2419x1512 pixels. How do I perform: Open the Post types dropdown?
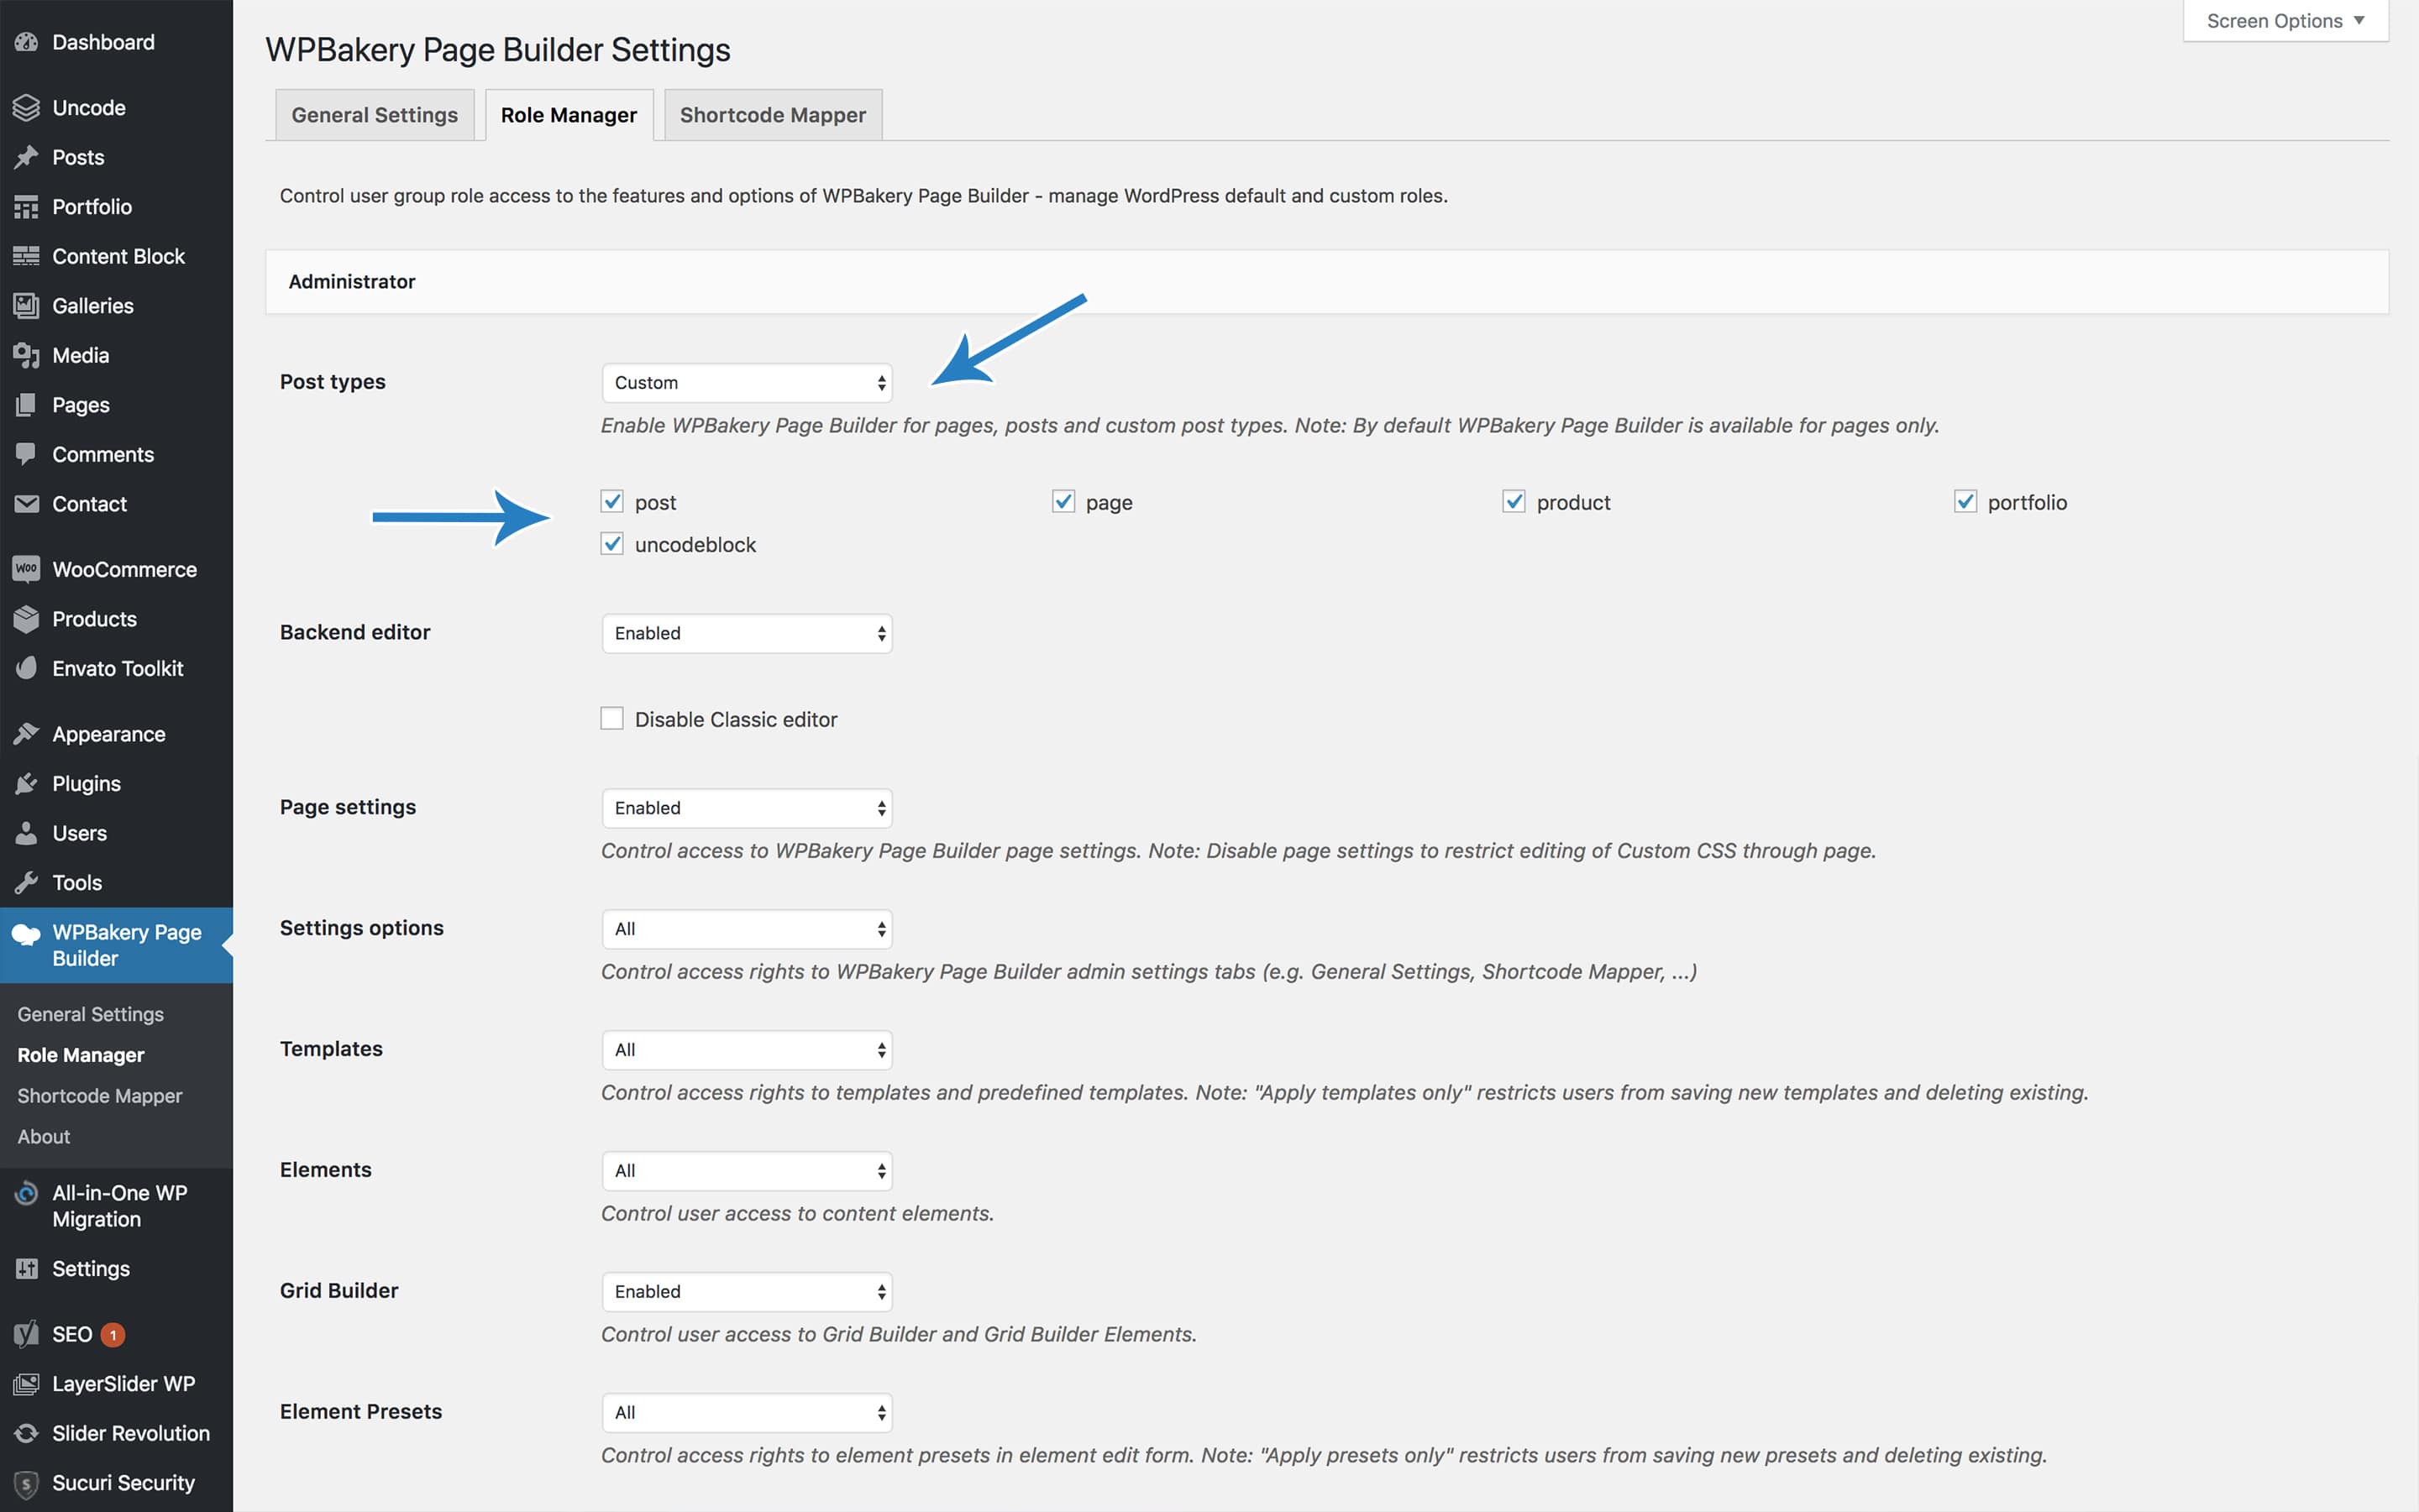747,383
